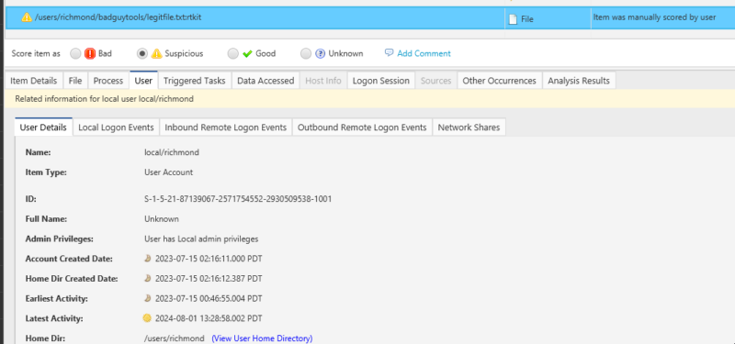
Task: Select the Bad radio button
Action: [75, 54]
